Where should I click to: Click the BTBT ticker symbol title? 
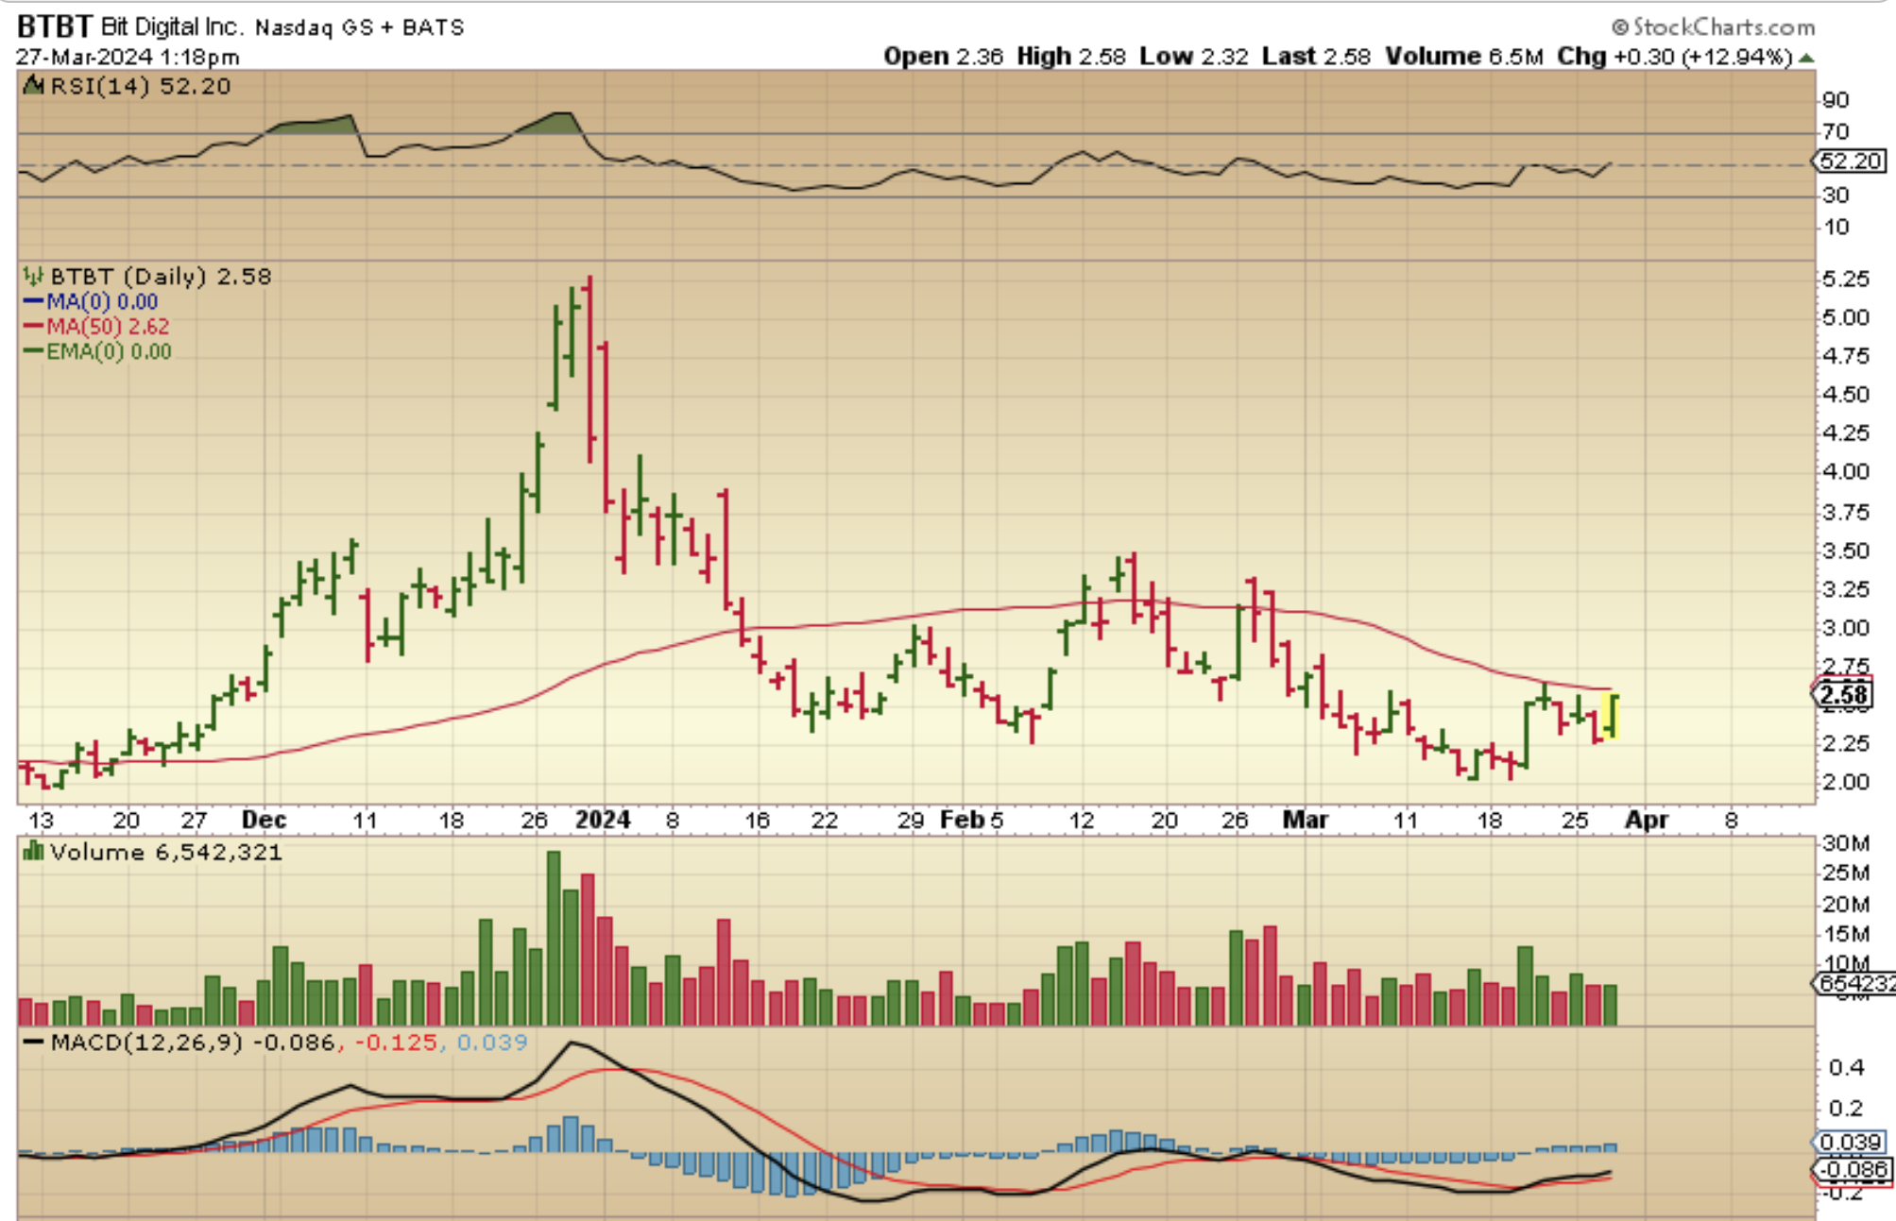tap(55, 26)
